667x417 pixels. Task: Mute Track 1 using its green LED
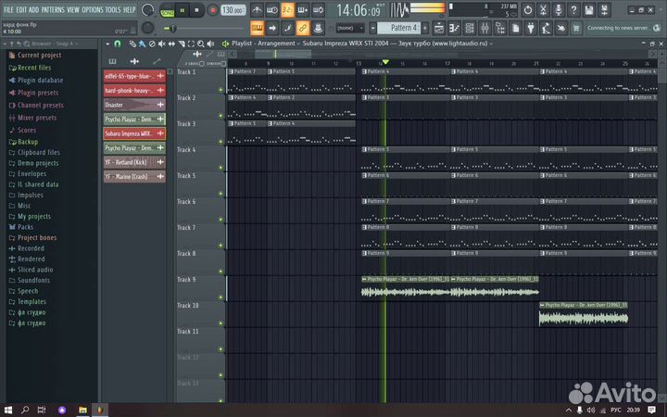tap(220, 90)
